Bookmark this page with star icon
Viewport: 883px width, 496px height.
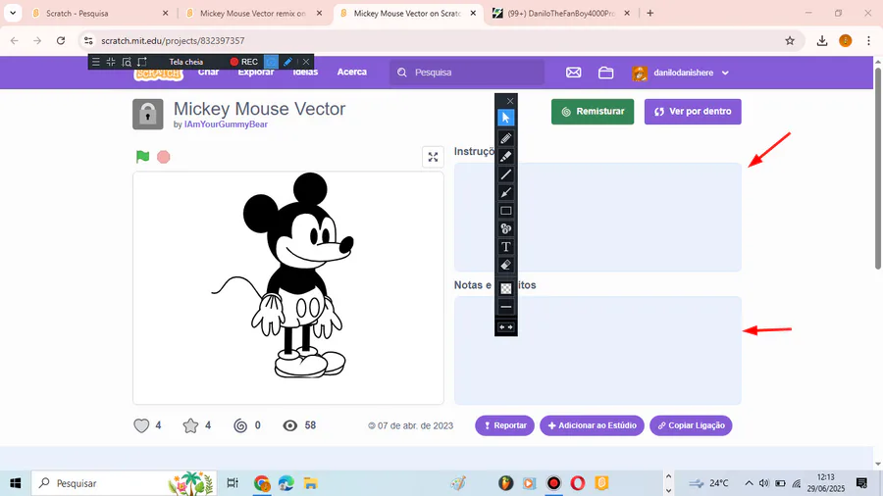[x=790, y=40]
